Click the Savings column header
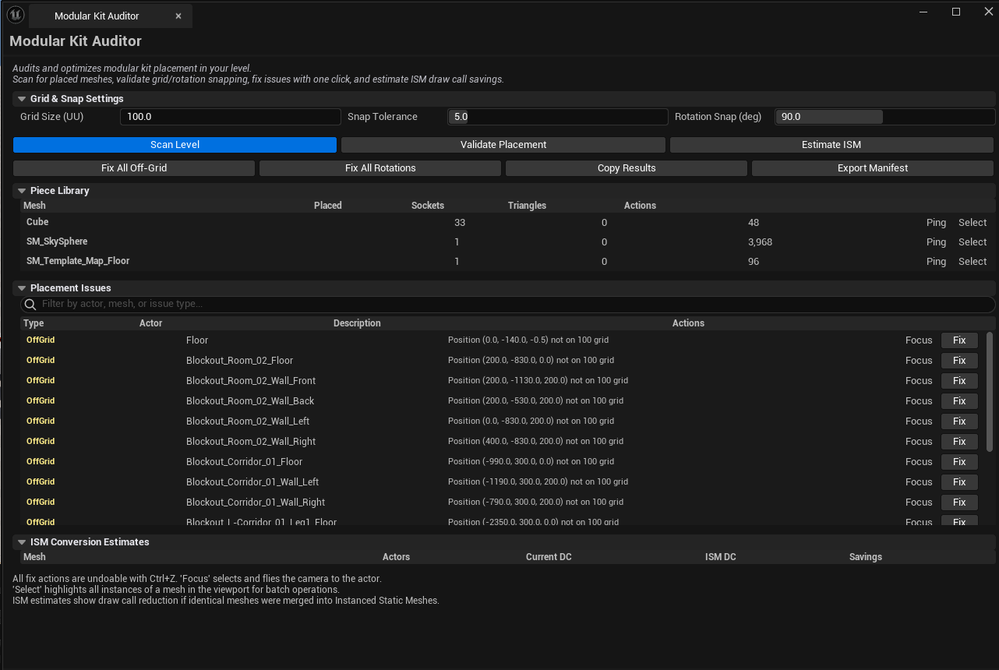 click(866, 557)
